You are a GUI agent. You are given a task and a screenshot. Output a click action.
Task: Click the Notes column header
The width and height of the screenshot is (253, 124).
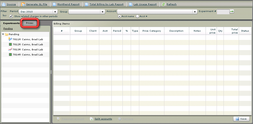point(197,31)
